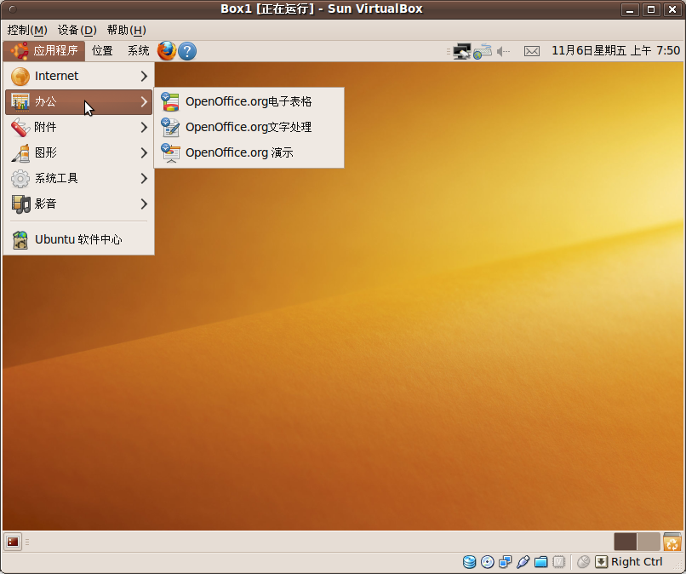Open OpenOffice.org电子表格 spreadsheet
This screenshot has width=686, height=574.
pos(249,101)
